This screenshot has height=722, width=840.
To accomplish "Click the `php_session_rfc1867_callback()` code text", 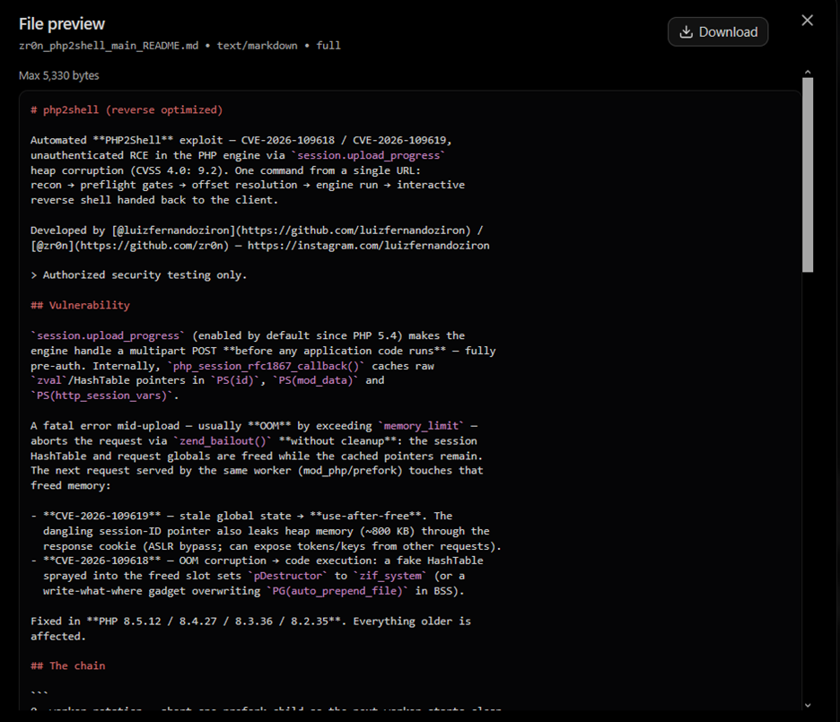I will click(x=267, y=366).
